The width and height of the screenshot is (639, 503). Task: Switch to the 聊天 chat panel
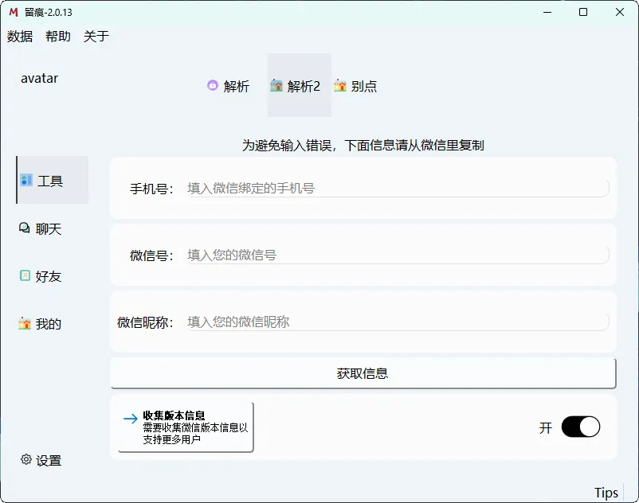point(48,228)
